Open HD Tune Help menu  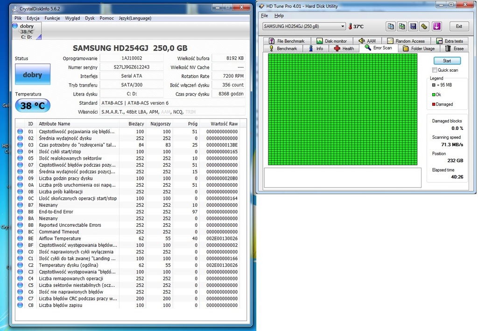pyautogui.click(x=279, y=16)
